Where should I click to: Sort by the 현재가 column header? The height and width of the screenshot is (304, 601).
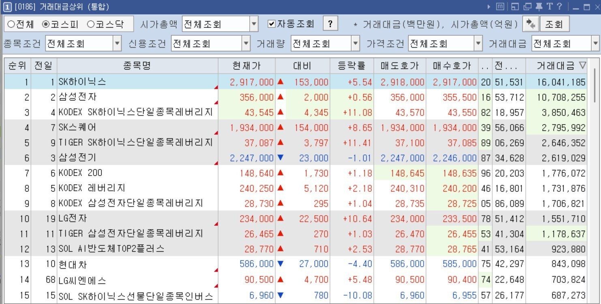tap(247, 66)
